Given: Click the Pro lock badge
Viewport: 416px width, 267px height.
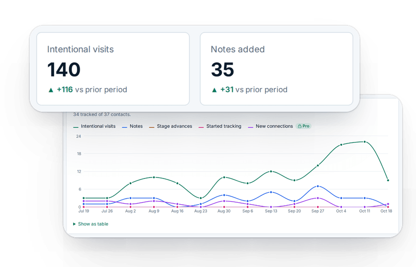Looking at the screenshot, I should pos(304,127).
